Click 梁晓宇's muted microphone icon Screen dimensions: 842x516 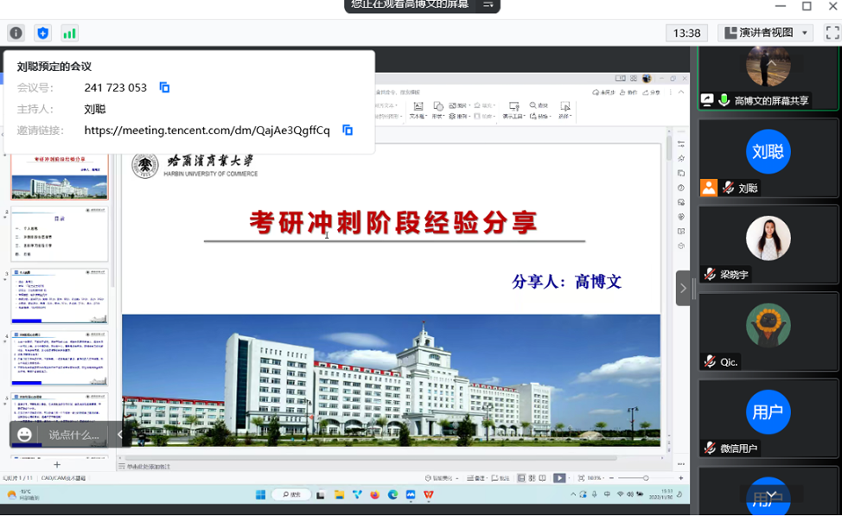point(710,274)
